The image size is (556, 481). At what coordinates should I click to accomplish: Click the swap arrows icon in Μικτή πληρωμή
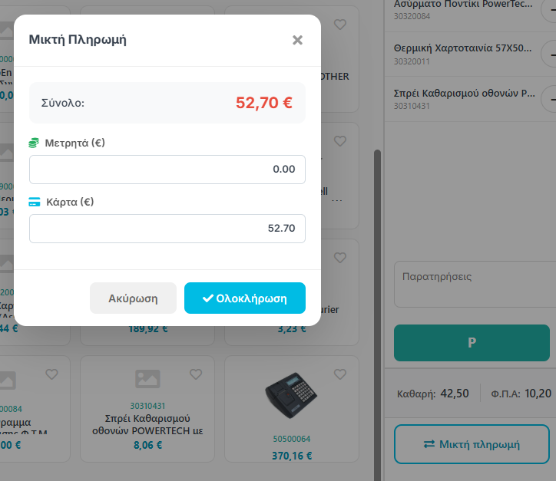pos(429,444)
